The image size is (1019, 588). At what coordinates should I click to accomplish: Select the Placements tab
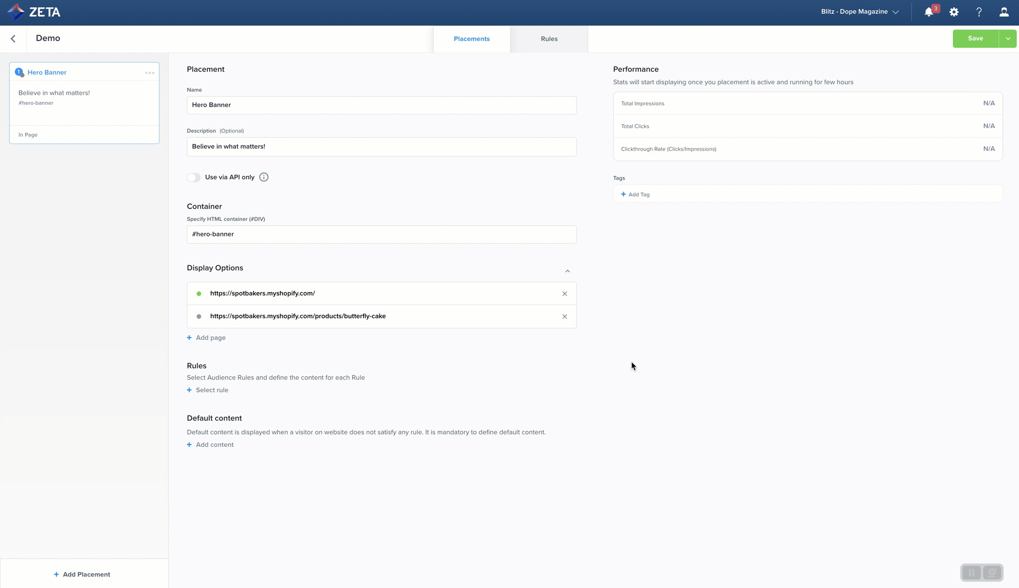[471, 39]
